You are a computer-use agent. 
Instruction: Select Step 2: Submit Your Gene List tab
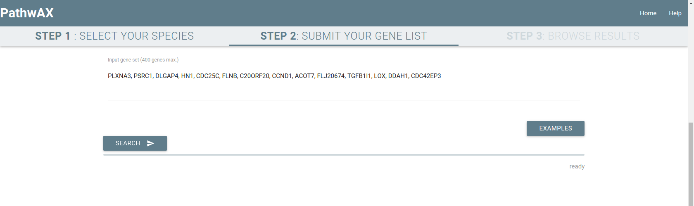344,36
